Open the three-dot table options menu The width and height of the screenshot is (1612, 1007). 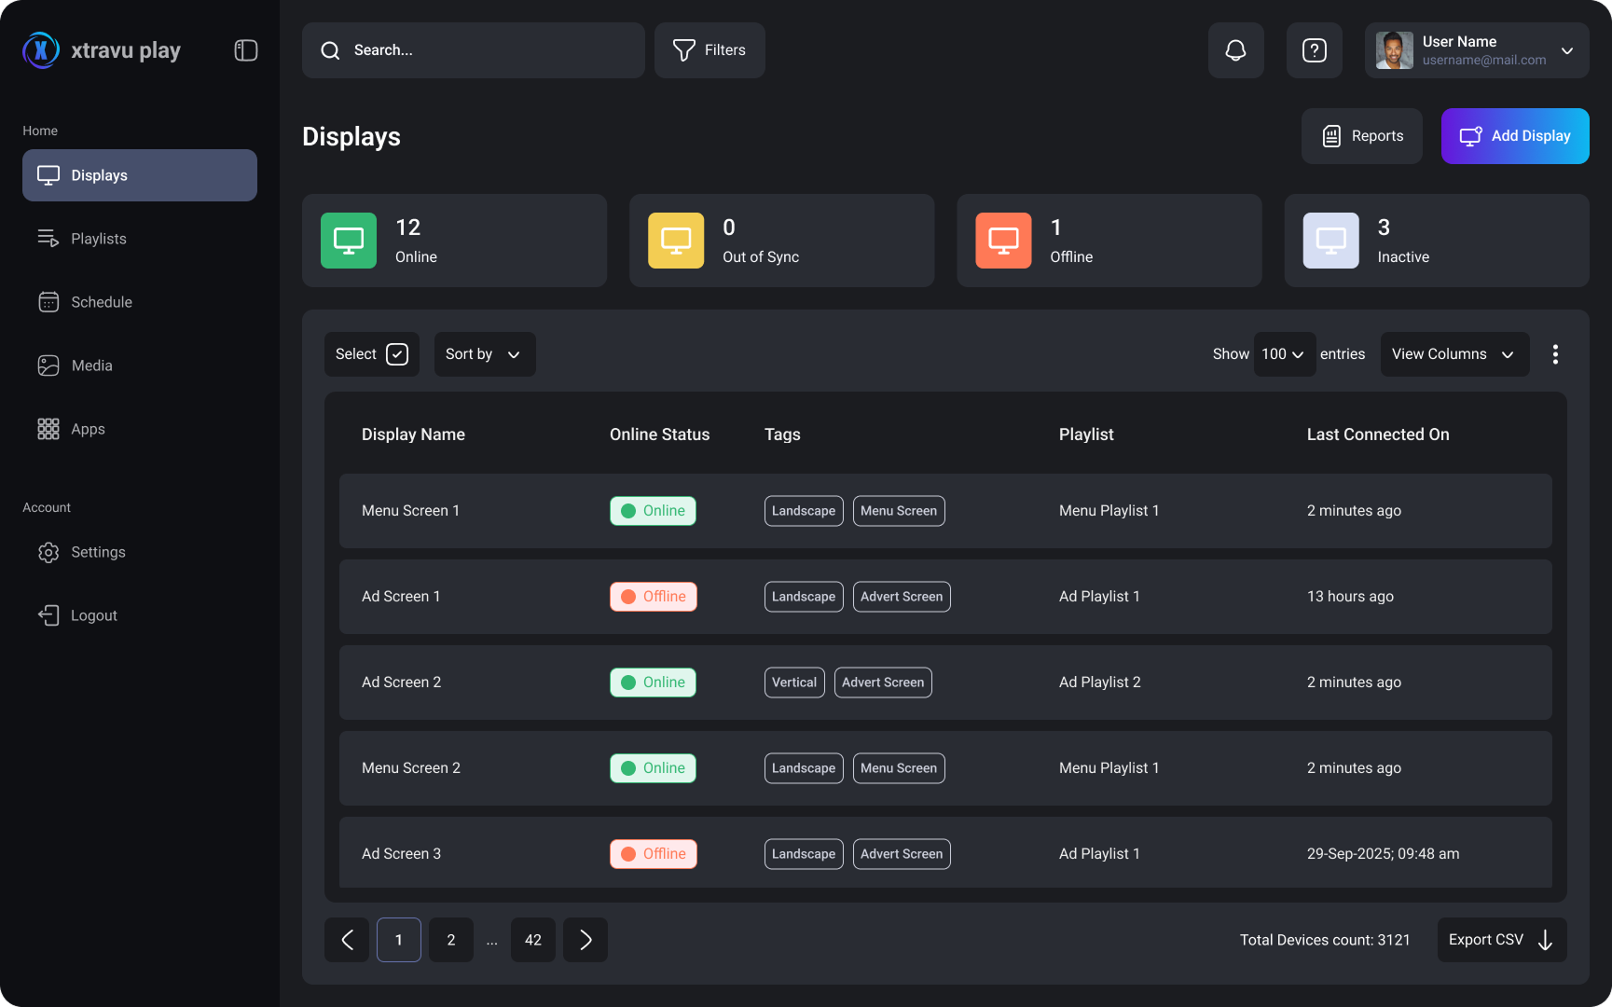tap(1555, 354)
